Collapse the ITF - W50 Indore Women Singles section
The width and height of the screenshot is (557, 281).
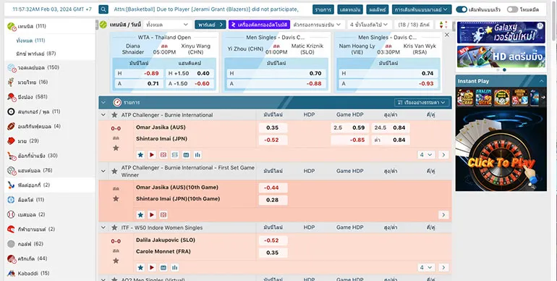pyautogui.click(x=103, y=227)
